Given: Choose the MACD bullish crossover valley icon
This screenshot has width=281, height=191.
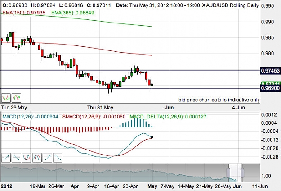Looking at the screenshot, I should (x=27, y=158).
